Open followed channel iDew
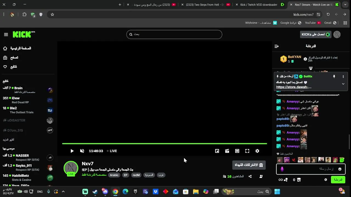The image size is (351, 197). (x=27, y=100)
